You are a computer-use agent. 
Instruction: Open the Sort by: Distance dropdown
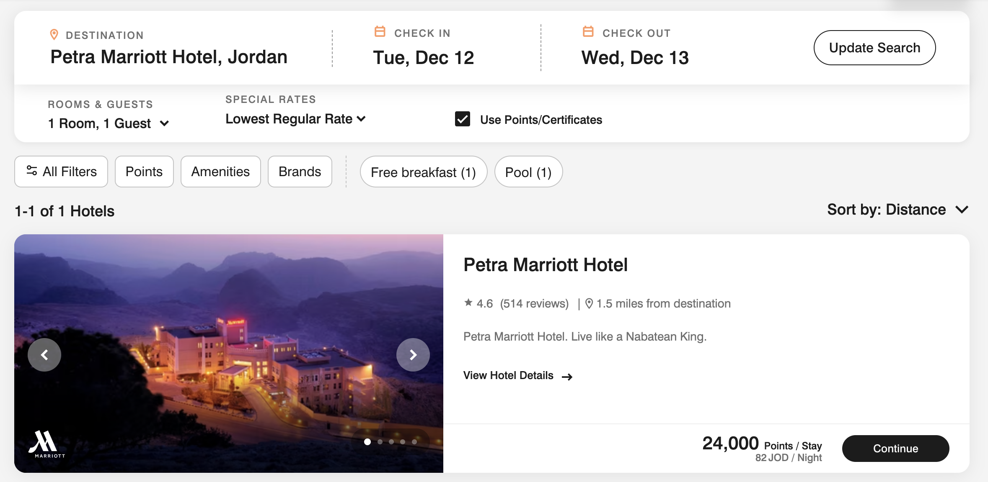tap(898, 209)
